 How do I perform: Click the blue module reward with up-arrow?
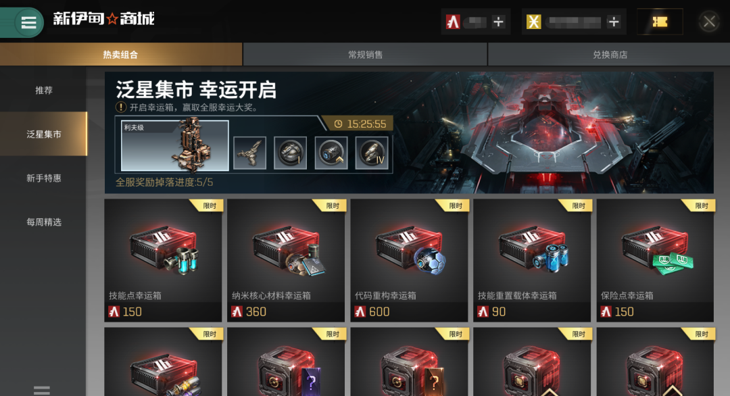[331, 153]
